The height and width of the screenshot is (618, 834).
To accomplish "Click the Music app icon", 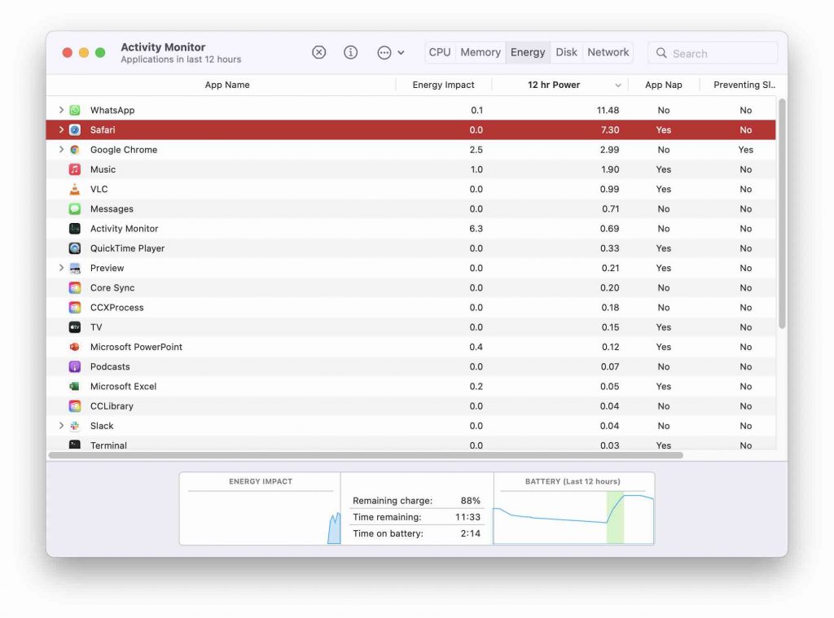I will click(x=77, y=169).
